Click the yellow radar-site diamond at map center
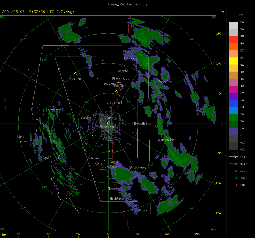255x238 pixels. [x=108, y=123]
